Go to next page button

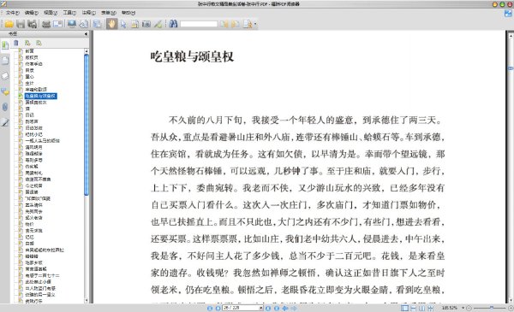coord(268,308)
